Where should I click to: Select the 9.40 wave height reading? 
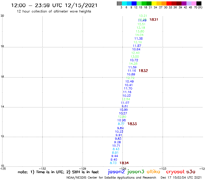click(114, 160)
